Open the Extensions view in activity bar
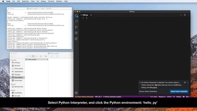The width and height of the screenshot is (197, 111). (x=76, y=39)
